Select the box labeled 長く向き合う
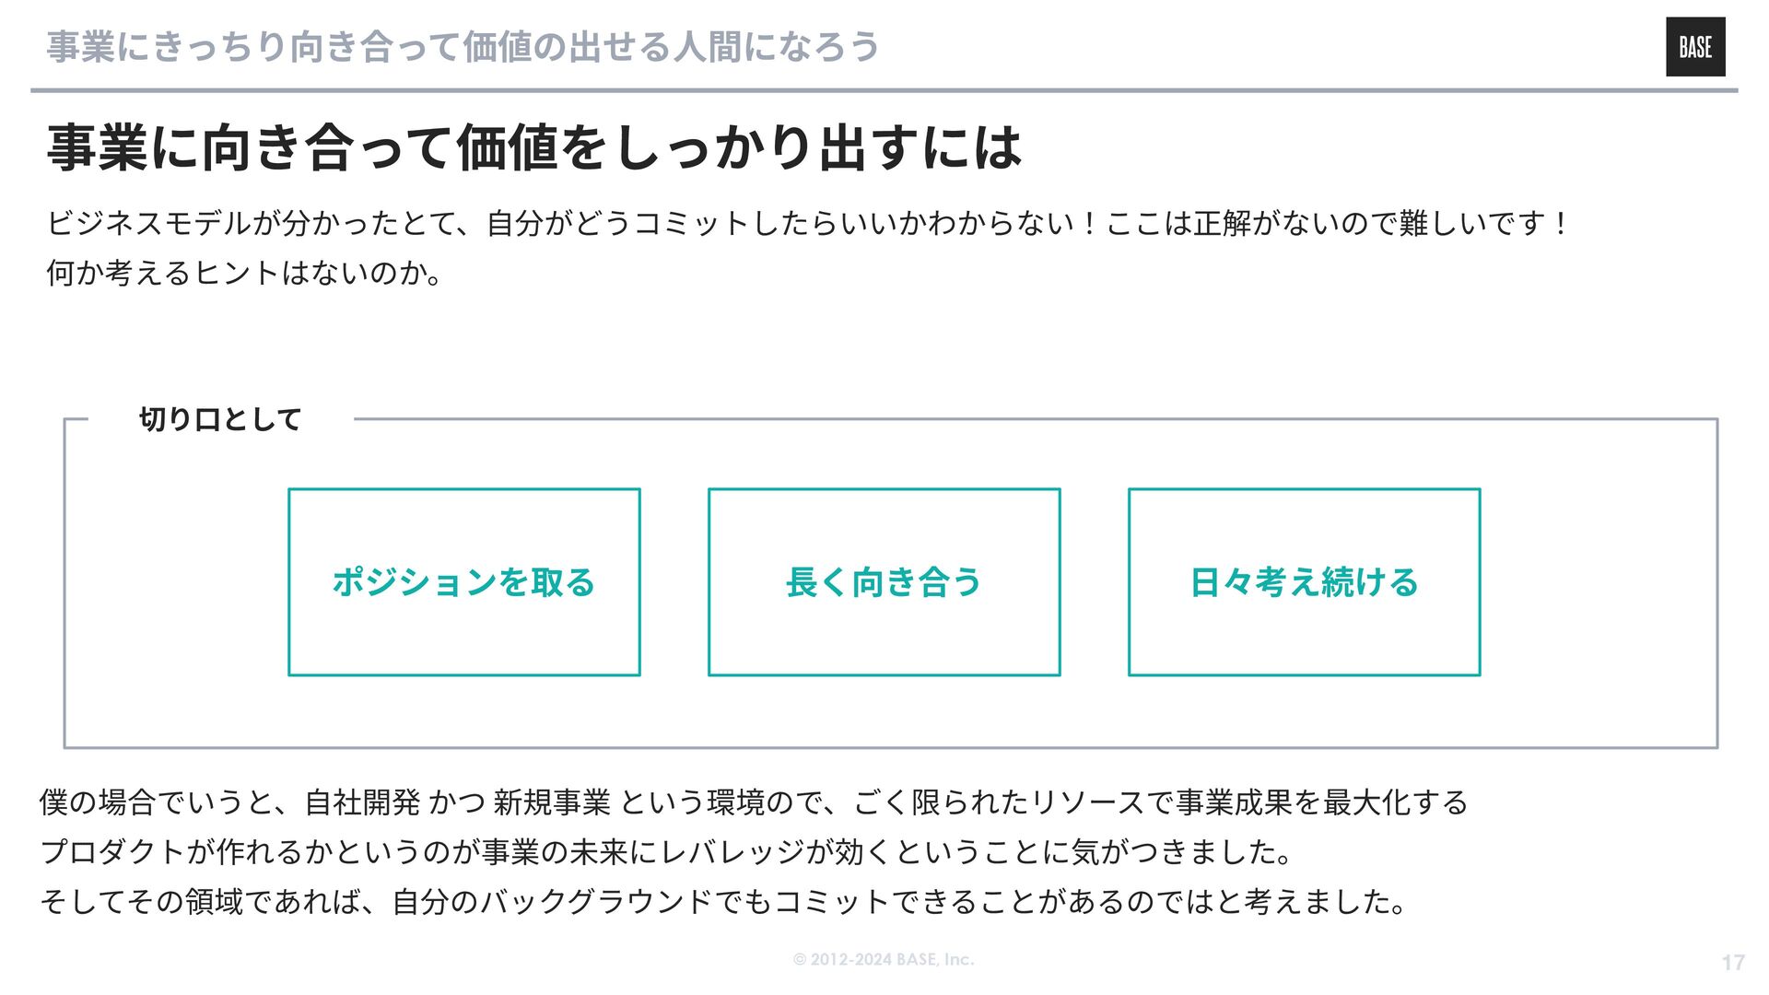Image resolution: width=1769 pixels, height=995 pixels. [884, 582]
